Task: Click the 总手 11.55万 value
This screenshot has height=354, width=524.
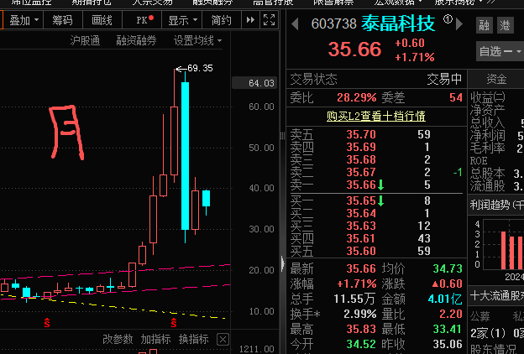Action: pos(354,299)
